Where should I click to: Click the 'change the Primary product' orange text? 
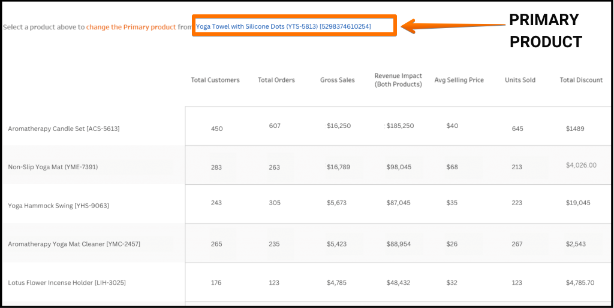coord(131,27)
